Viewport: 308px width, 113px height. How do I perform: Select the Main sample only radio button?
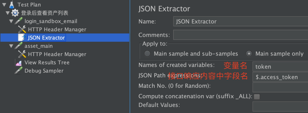click(249, 54)
